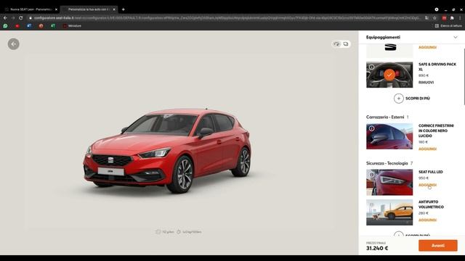Screen dimensions: 465x261
Task: Open info for Cornice Finestrini option
Action: point(371,128)
